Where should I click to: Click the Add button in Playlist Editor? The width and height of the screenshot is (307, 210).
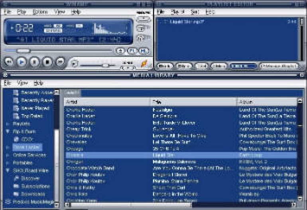(x=165, y=66)
